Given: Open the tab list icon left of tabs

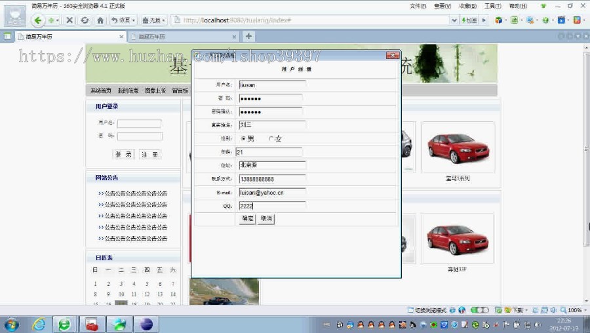Looking at the screenshot, I should 7,37.
